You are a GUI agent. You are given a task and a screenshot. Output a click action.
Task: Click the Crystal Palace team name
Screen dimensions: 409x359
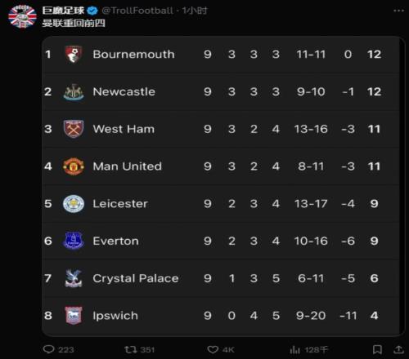(x=136, y=278)
